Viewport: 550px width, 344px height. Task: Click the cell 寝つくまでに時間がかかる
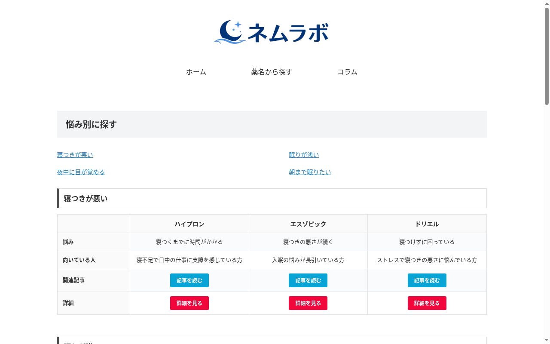[x=189, y=242]
